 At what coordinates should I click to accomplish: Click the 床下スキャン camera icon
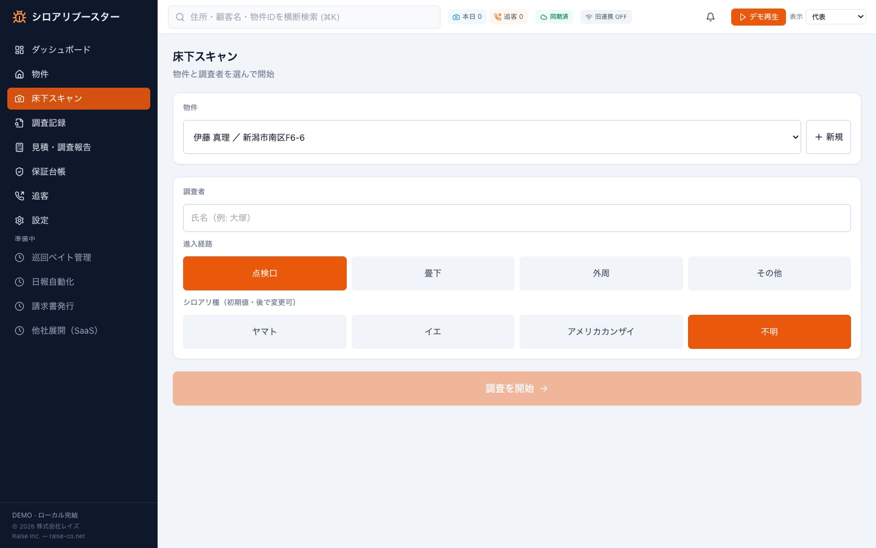coord(19,99)
